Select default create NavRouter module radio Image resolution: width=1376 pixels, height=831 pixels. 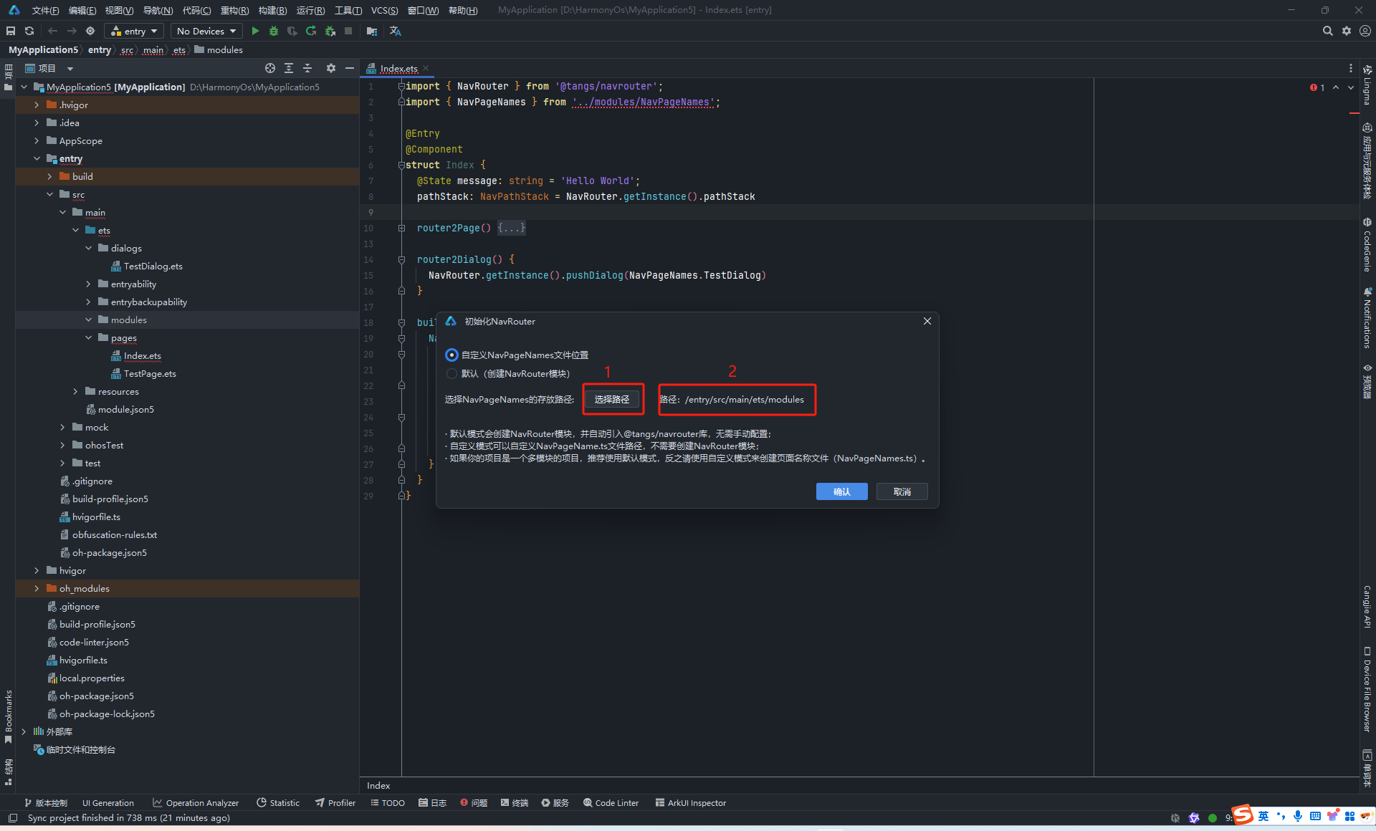coord(451,374)
